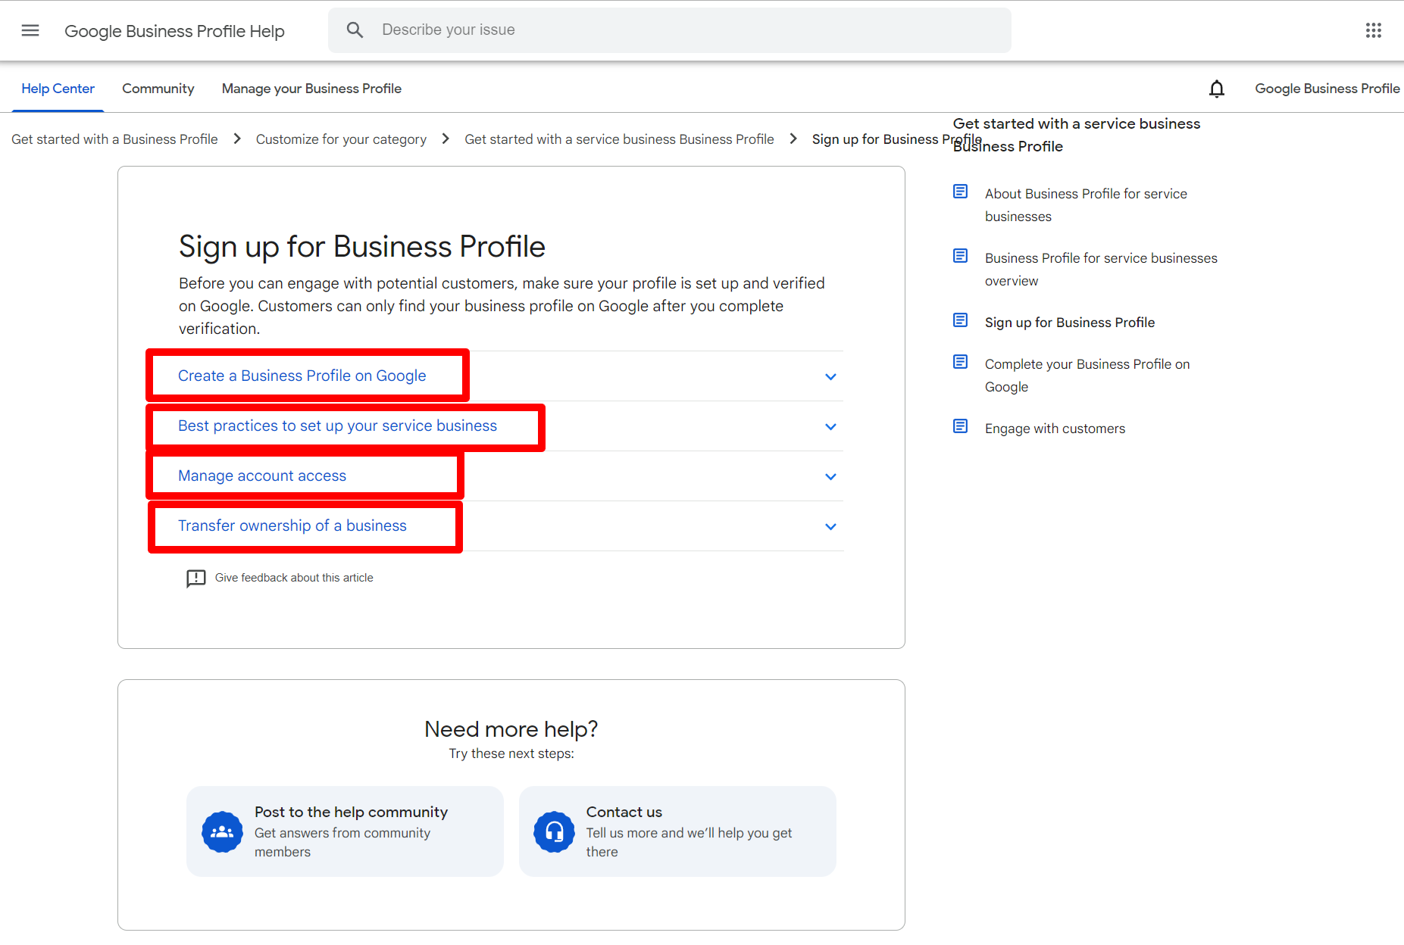Click Google Business Profile in top right
This screenshot has height=945, width=1404.
tap(1327, 89)
